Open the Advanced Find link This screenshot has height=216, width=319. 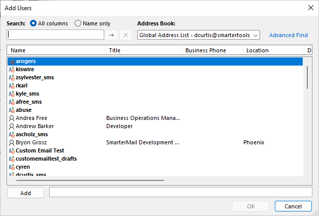pos(289,35)
